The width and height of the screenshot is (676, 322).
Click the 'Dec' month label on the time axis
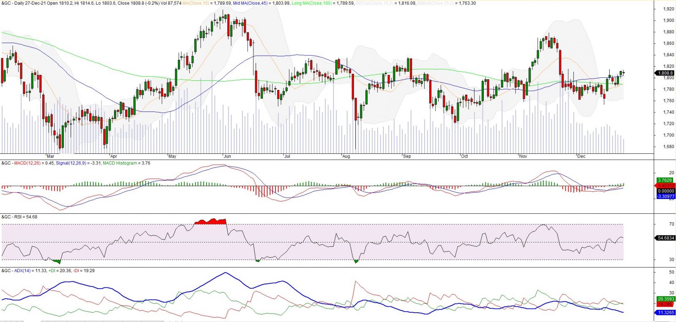pyautogui.click(x=581, y=156)
